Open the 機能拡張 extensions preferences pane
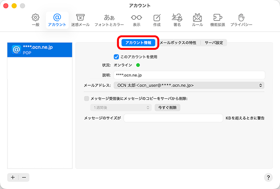Screen dimensions: 280x189 [217, 19]
